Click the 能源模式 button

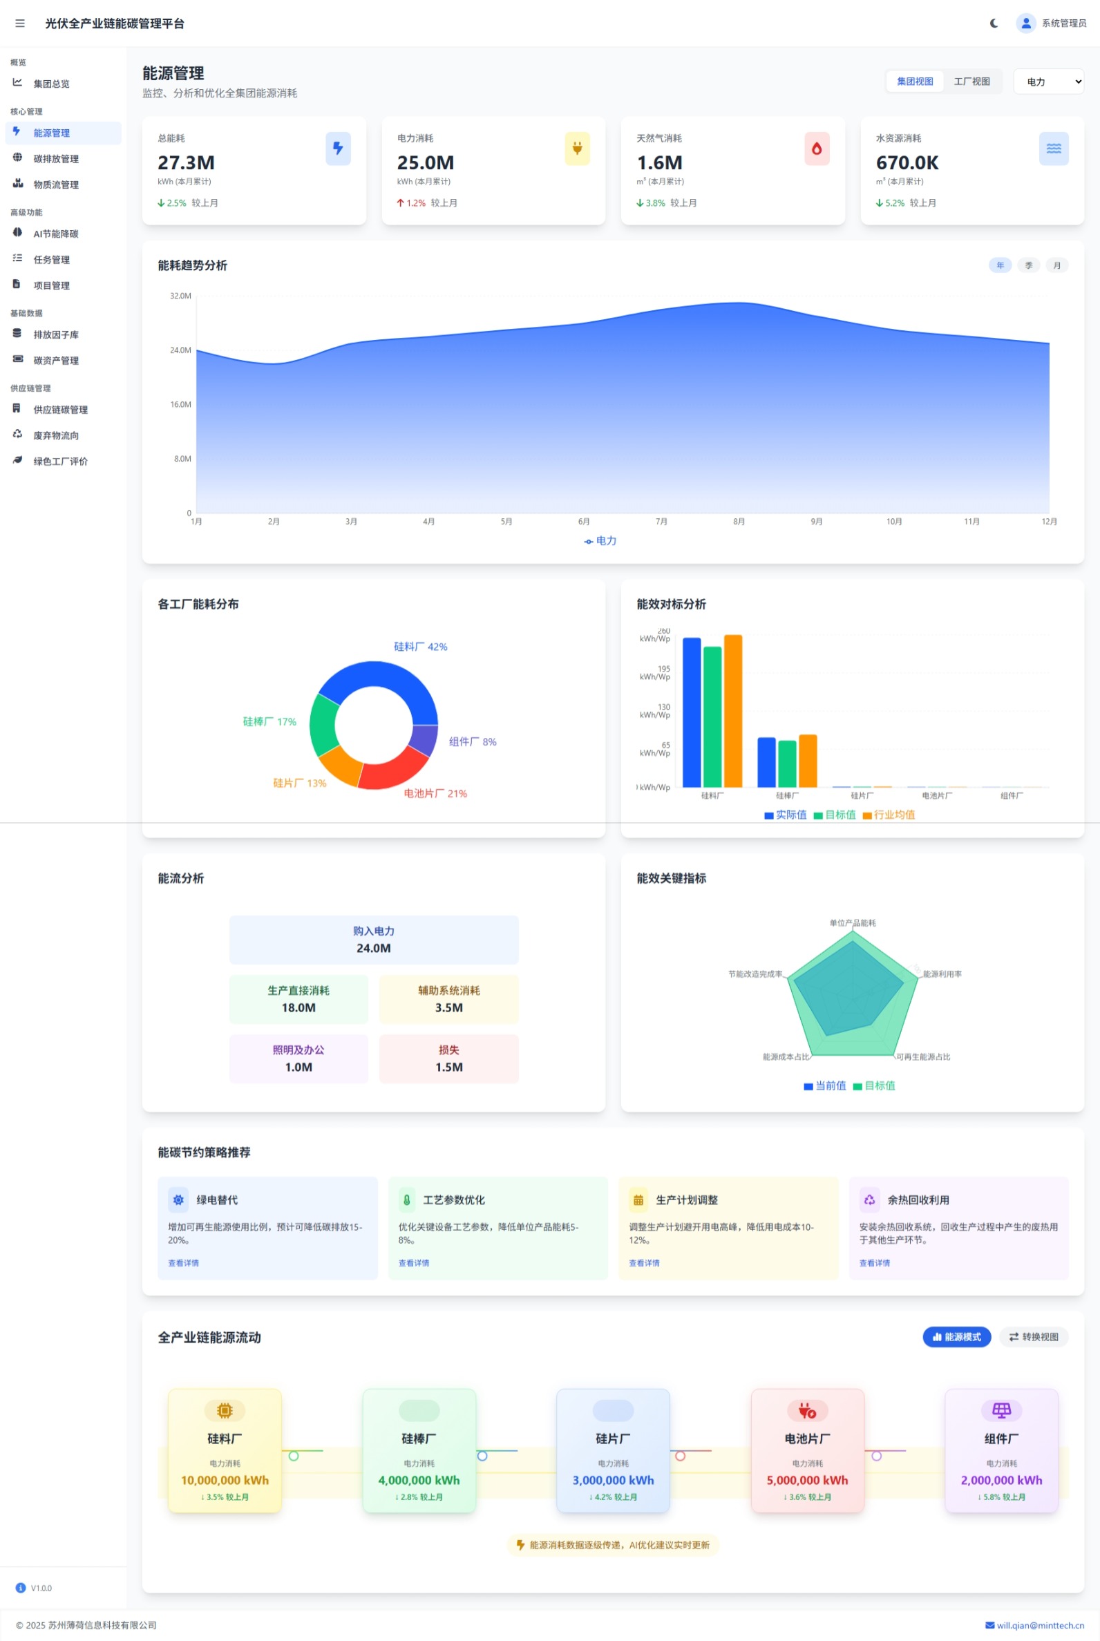coord(956,1336)
